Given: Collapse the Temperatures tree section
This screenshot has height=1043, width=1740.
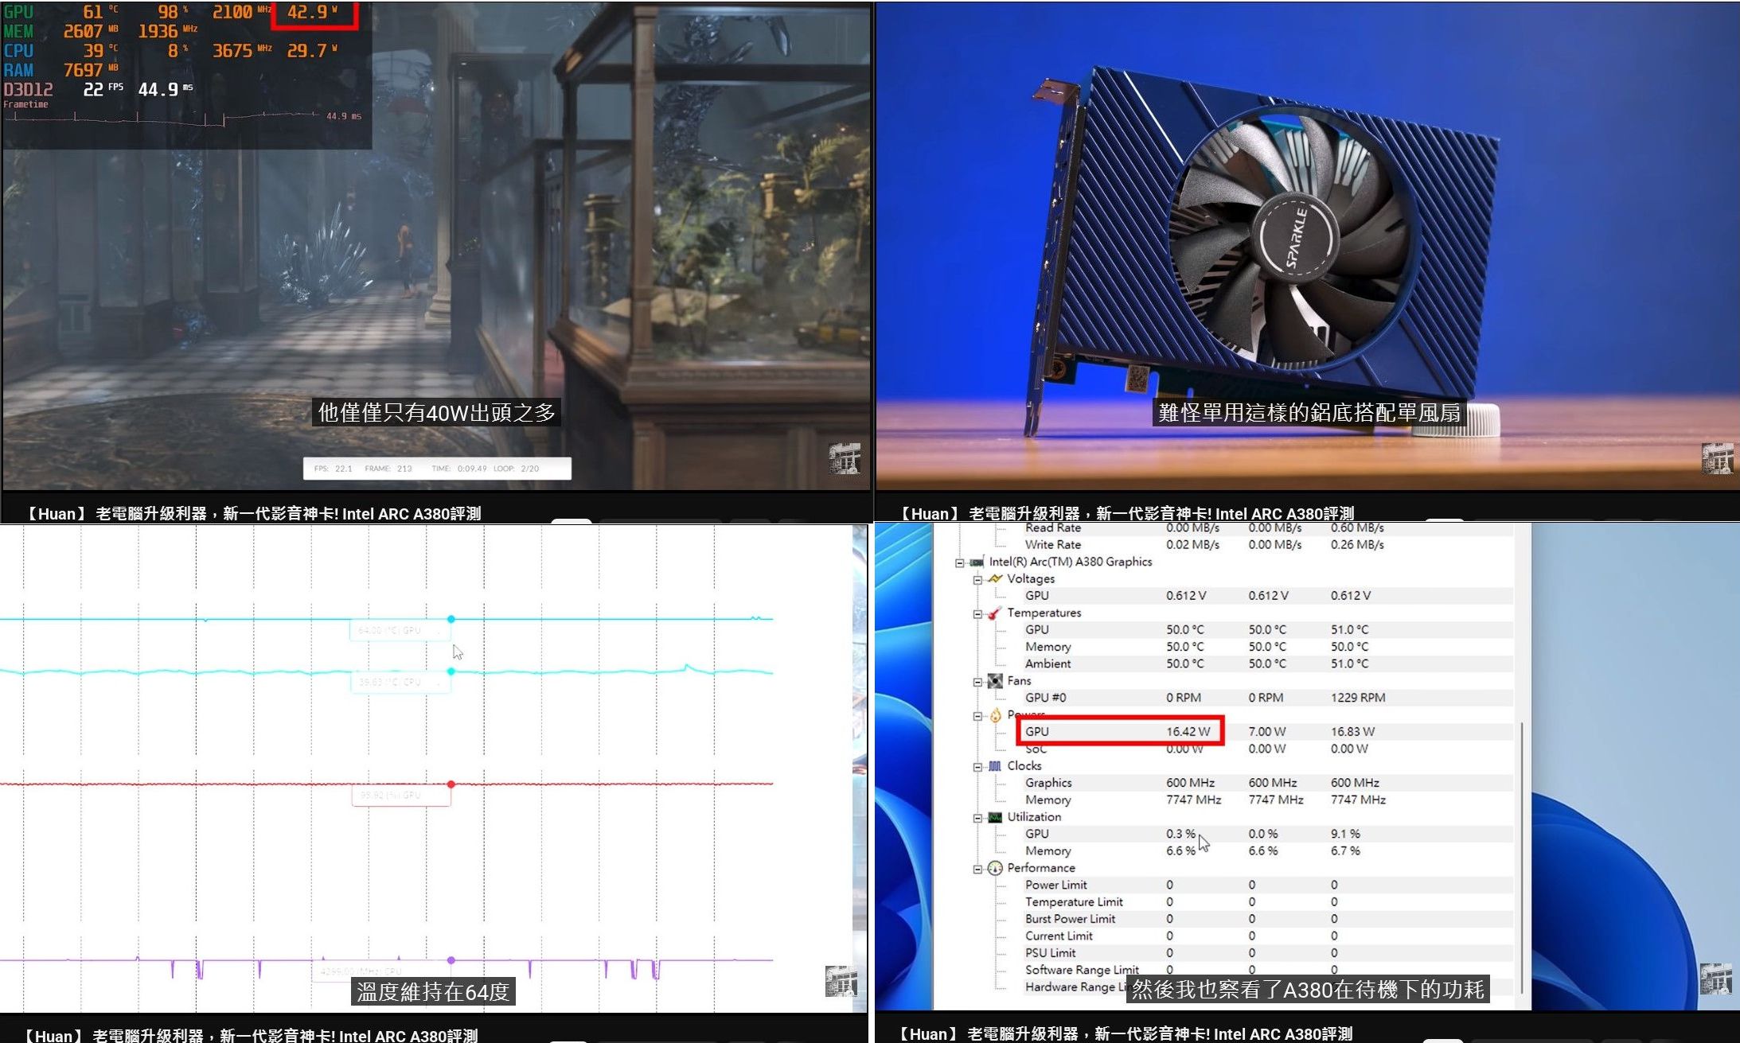Looking at the screenshot, I should (978, 613).
